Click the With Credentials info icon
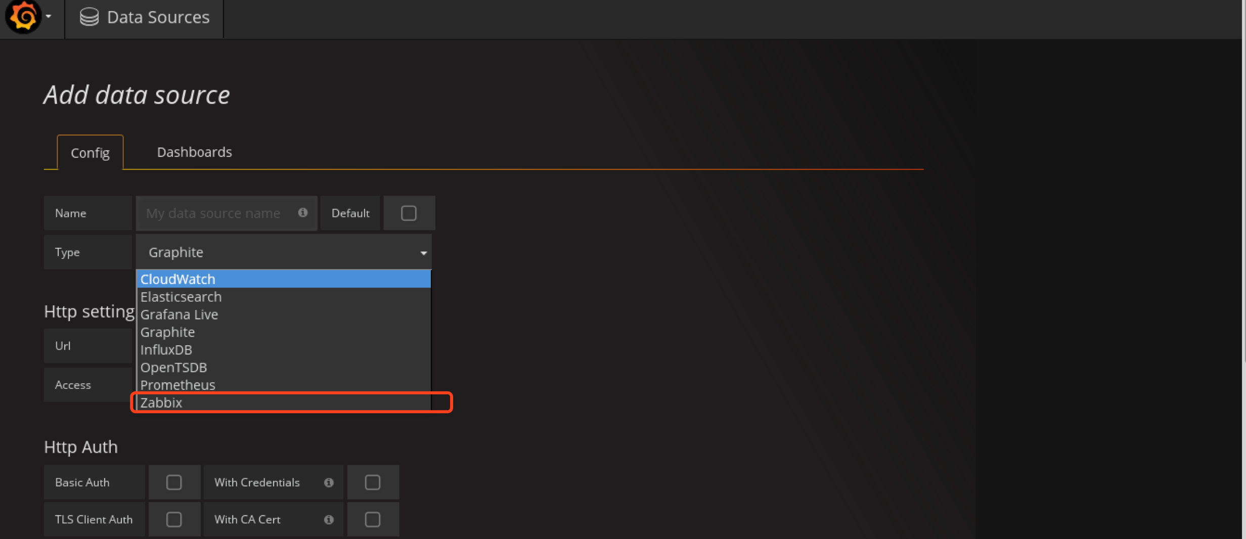Screen dimensions: 1246x539 pos(329,482)
